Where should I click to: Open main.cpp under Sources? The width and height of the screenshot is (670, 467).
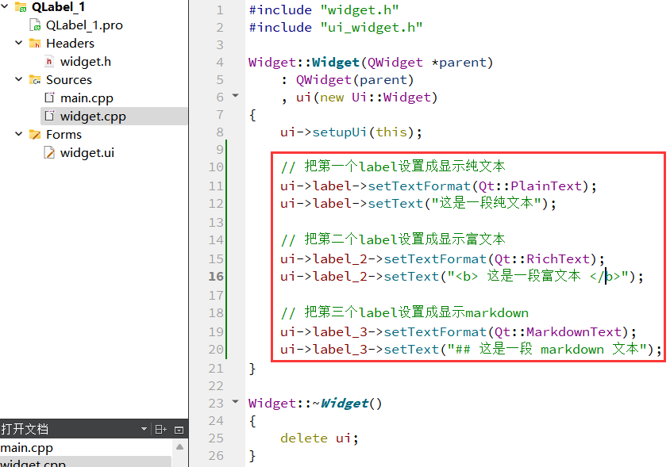(87, 98)
